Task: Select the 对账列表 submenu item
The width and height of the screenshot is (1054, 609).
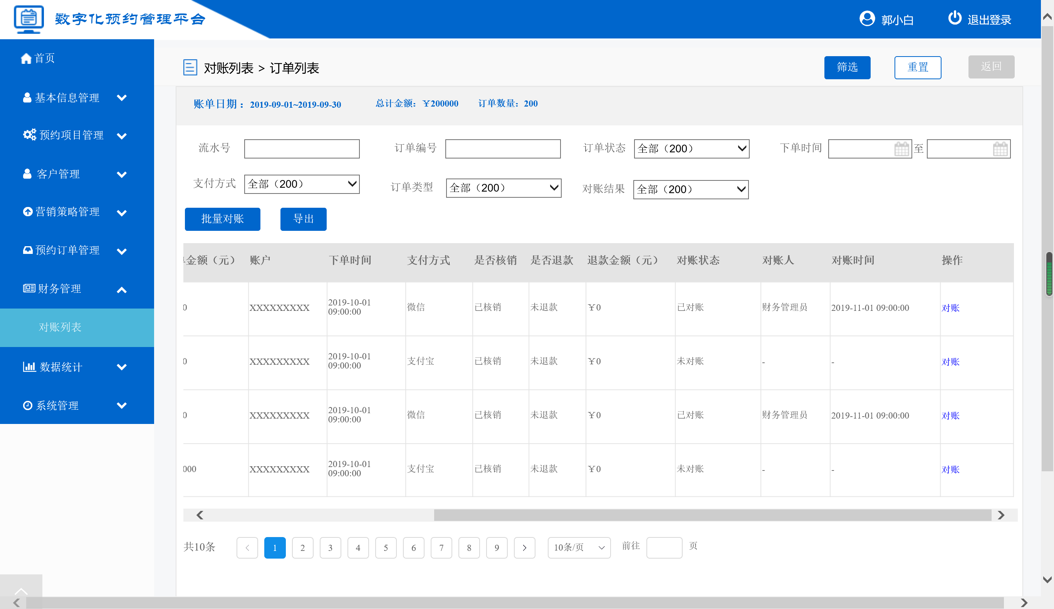Action: tap(77, 327)
